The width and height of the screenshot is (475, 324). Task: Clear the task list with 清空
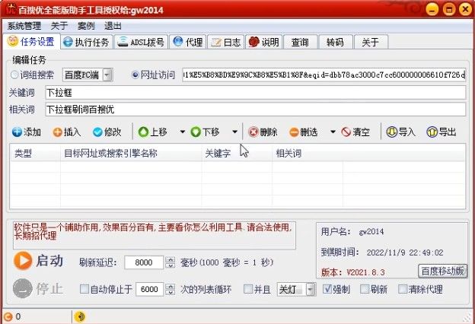click(x=356, y=132)
